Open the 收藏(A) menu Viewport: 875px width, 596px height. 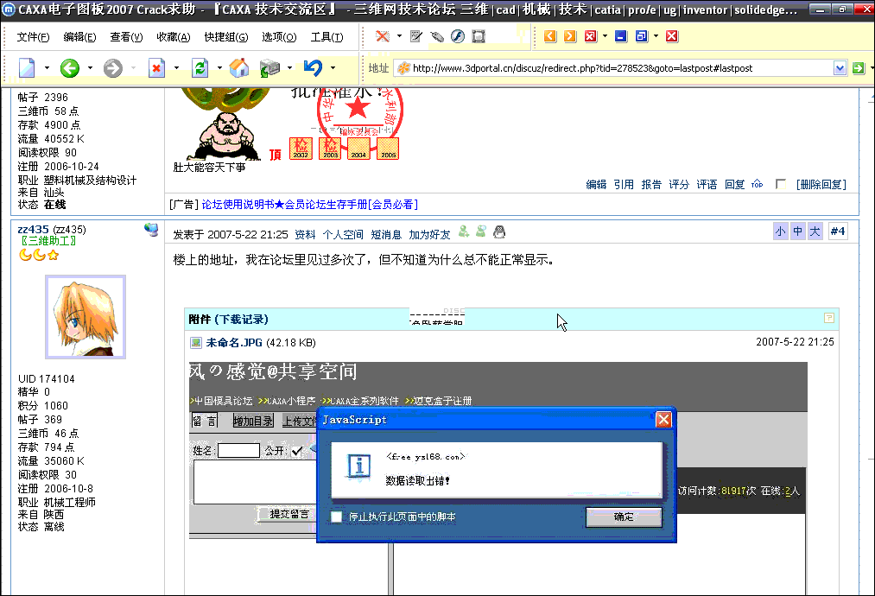tap(173, 37)
